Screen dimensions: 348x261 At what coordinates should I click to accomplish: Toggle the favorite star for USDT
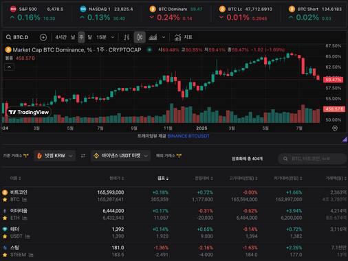(5, 236)
